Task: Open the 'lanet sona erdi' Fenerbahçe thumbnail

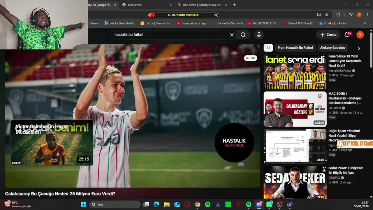Action: pyautogui.click(x=295, y=72)
